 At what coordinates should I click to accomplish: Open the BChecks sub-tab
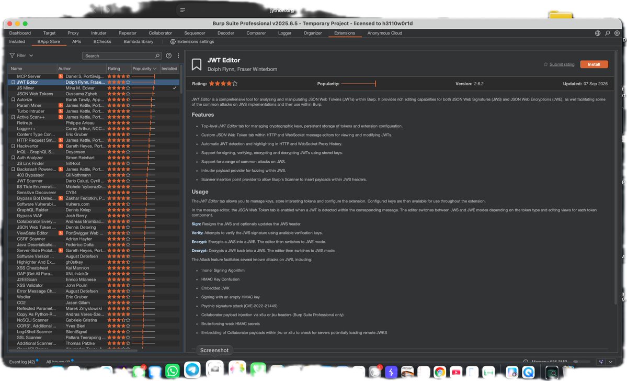102,42
